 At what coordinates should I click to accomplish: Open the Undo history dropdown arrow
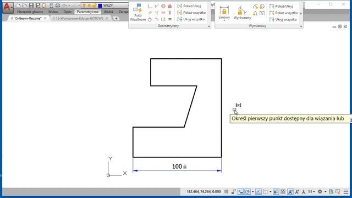[69, 5]
